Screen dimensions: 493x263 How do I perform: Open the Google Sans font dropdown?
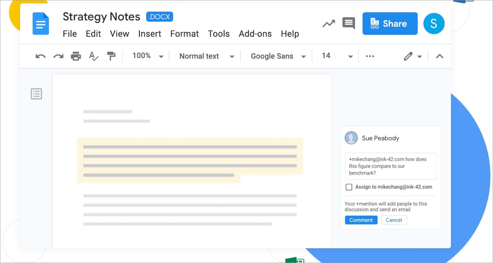(278, 56)
